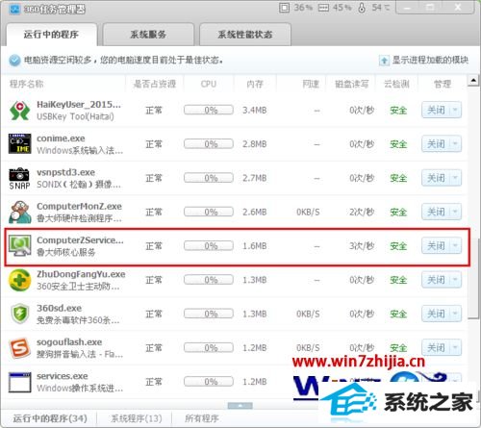
Task: Select the ComputerZService monitor icon
Action: (x=19, y=246)
